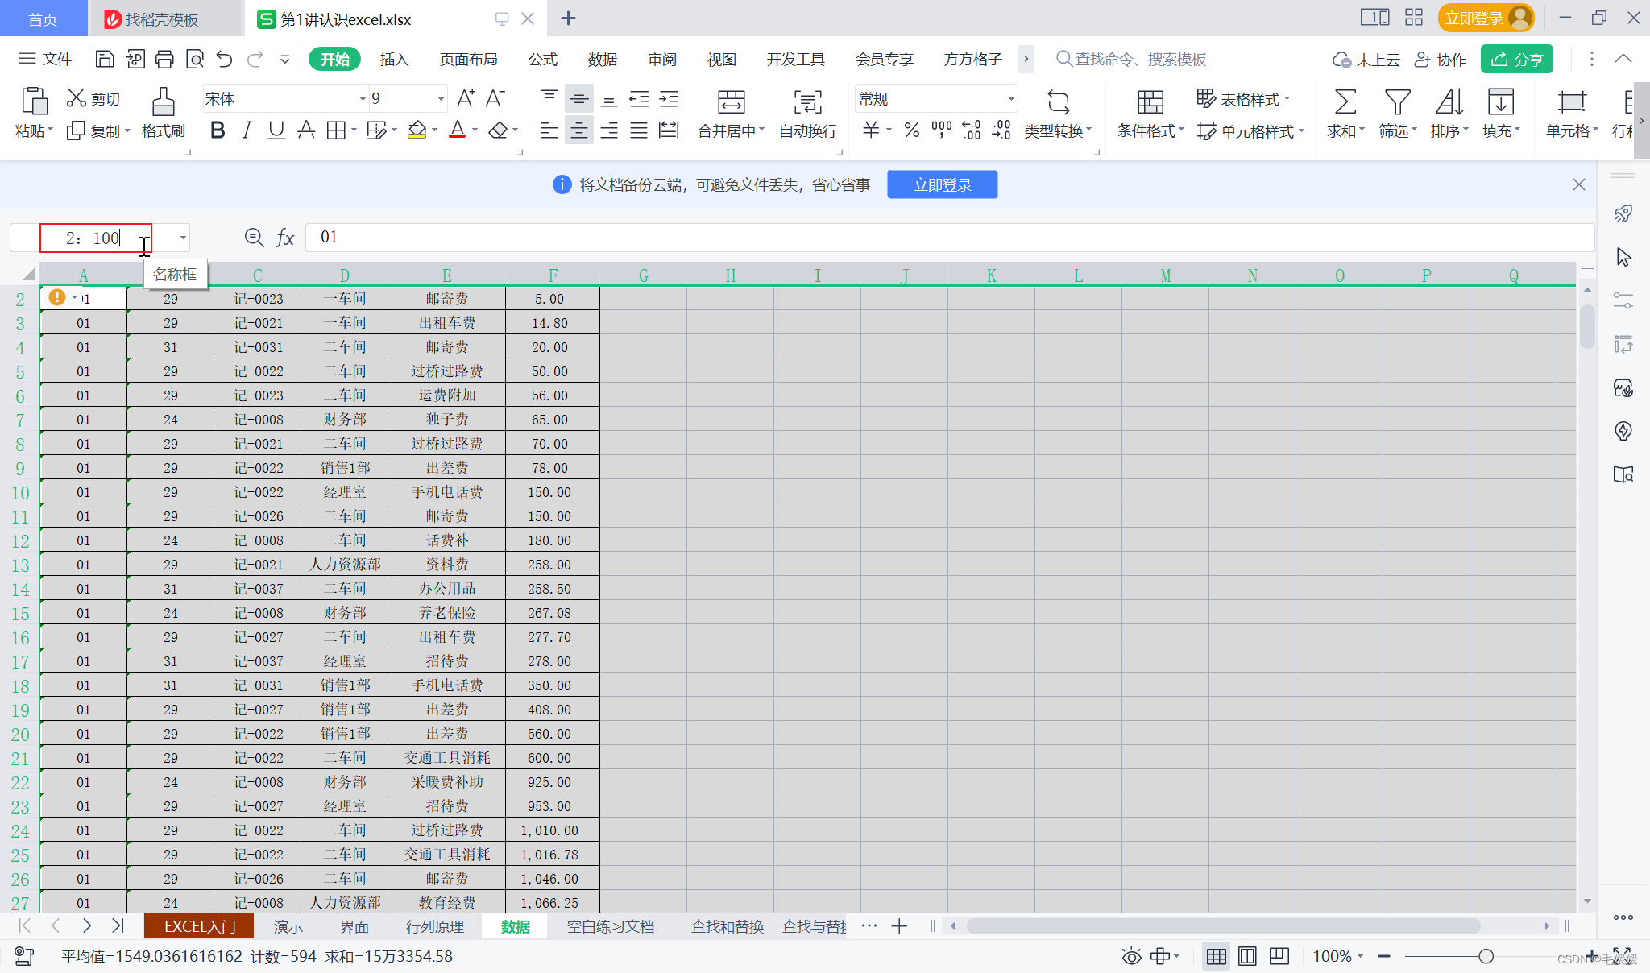Viewport: 1650px width, 973px height.
Task: Click the green 分享 share button
Action: [1516, 60]
